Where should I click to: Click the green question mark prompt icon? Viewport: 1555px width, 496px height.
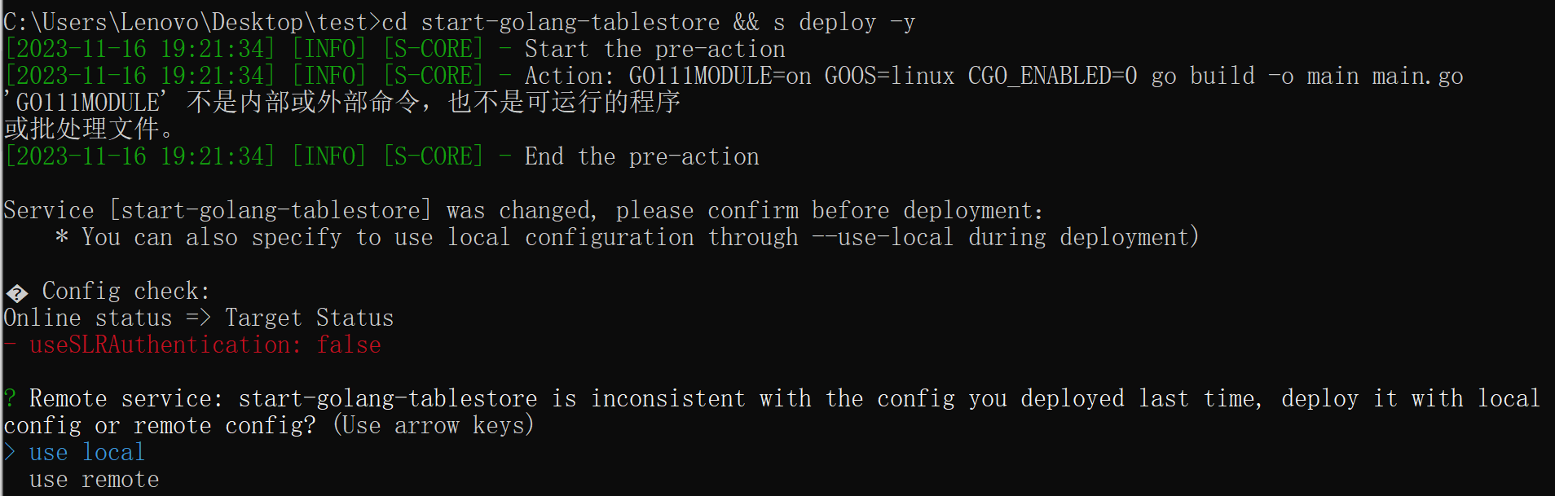10,399
